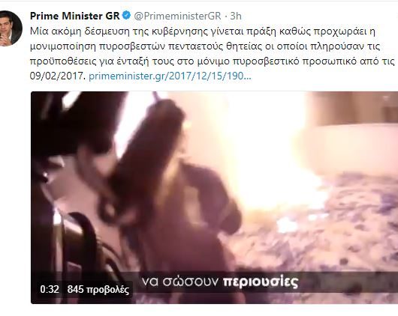
Task: Click the 845 προβολές view count
Action: (x=98, y=289)
